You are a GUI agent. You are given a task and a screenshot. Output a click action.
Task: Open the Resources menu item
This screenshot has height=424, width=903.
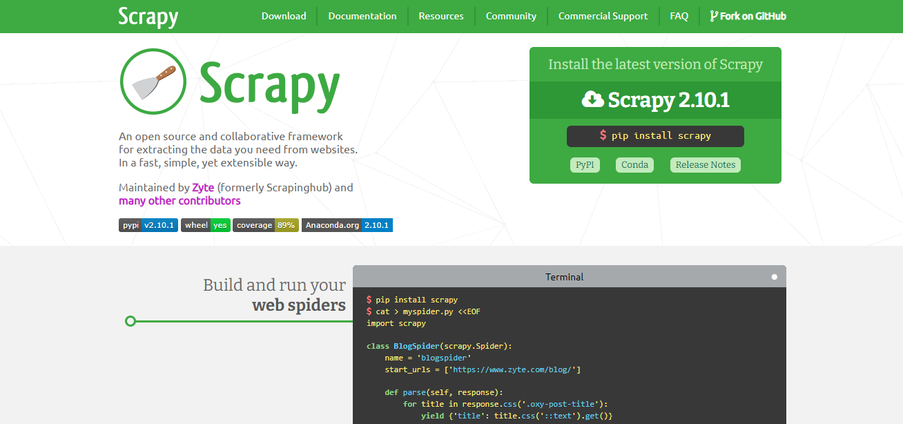(x=441, y=16)
